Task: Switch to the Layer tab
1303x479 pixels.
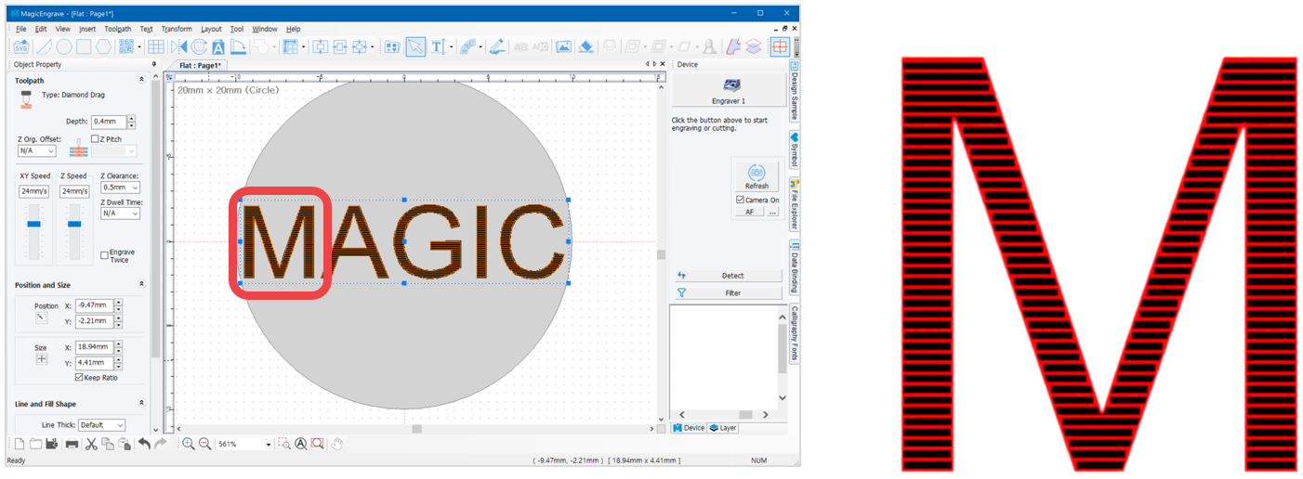Action: [723, 428]
